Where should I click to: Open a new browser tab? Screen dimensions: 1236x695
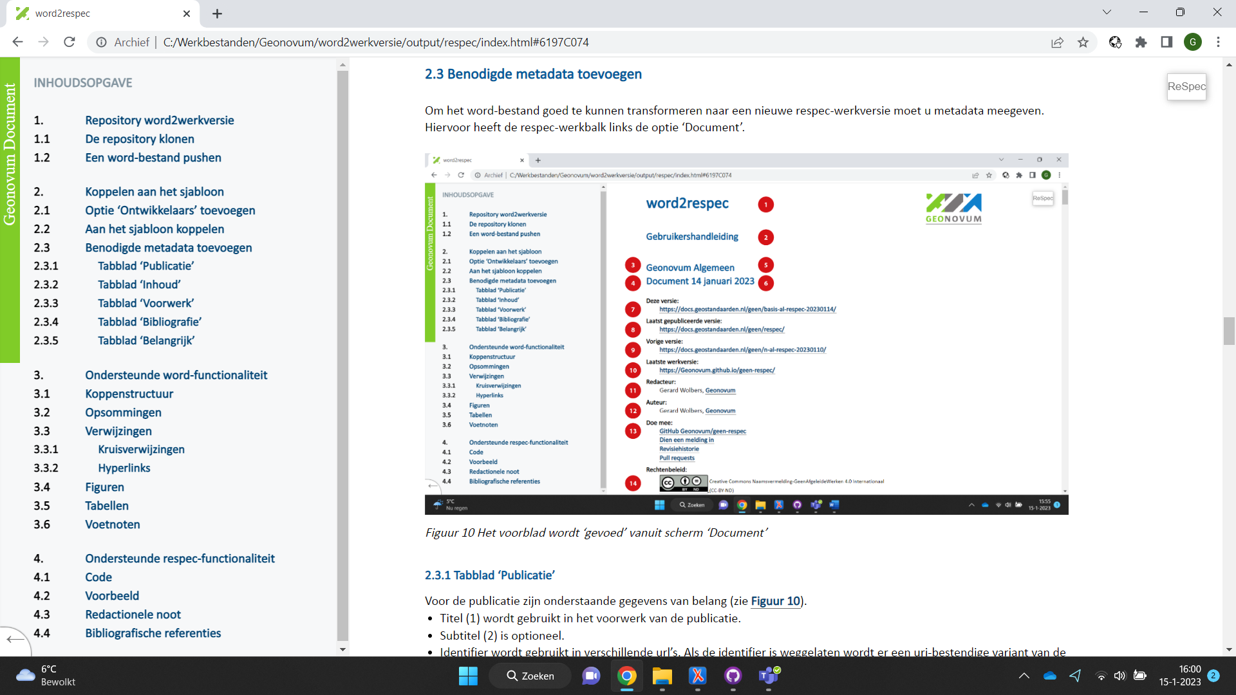click(217, 14)
